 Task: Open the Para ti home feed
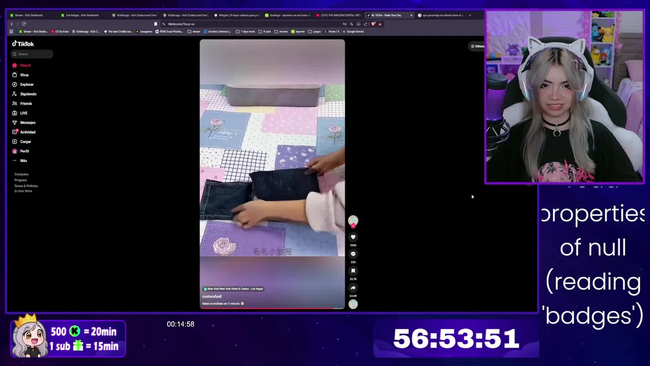pos(22,66)
